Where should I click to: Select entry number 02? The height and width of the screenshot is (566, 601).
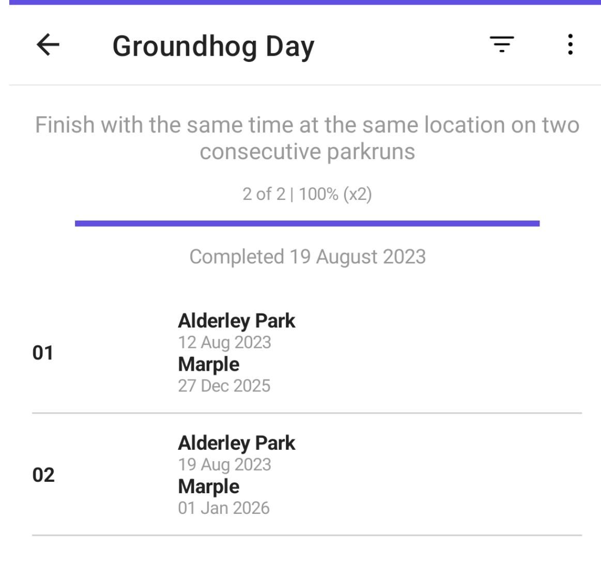pos(43,475)
